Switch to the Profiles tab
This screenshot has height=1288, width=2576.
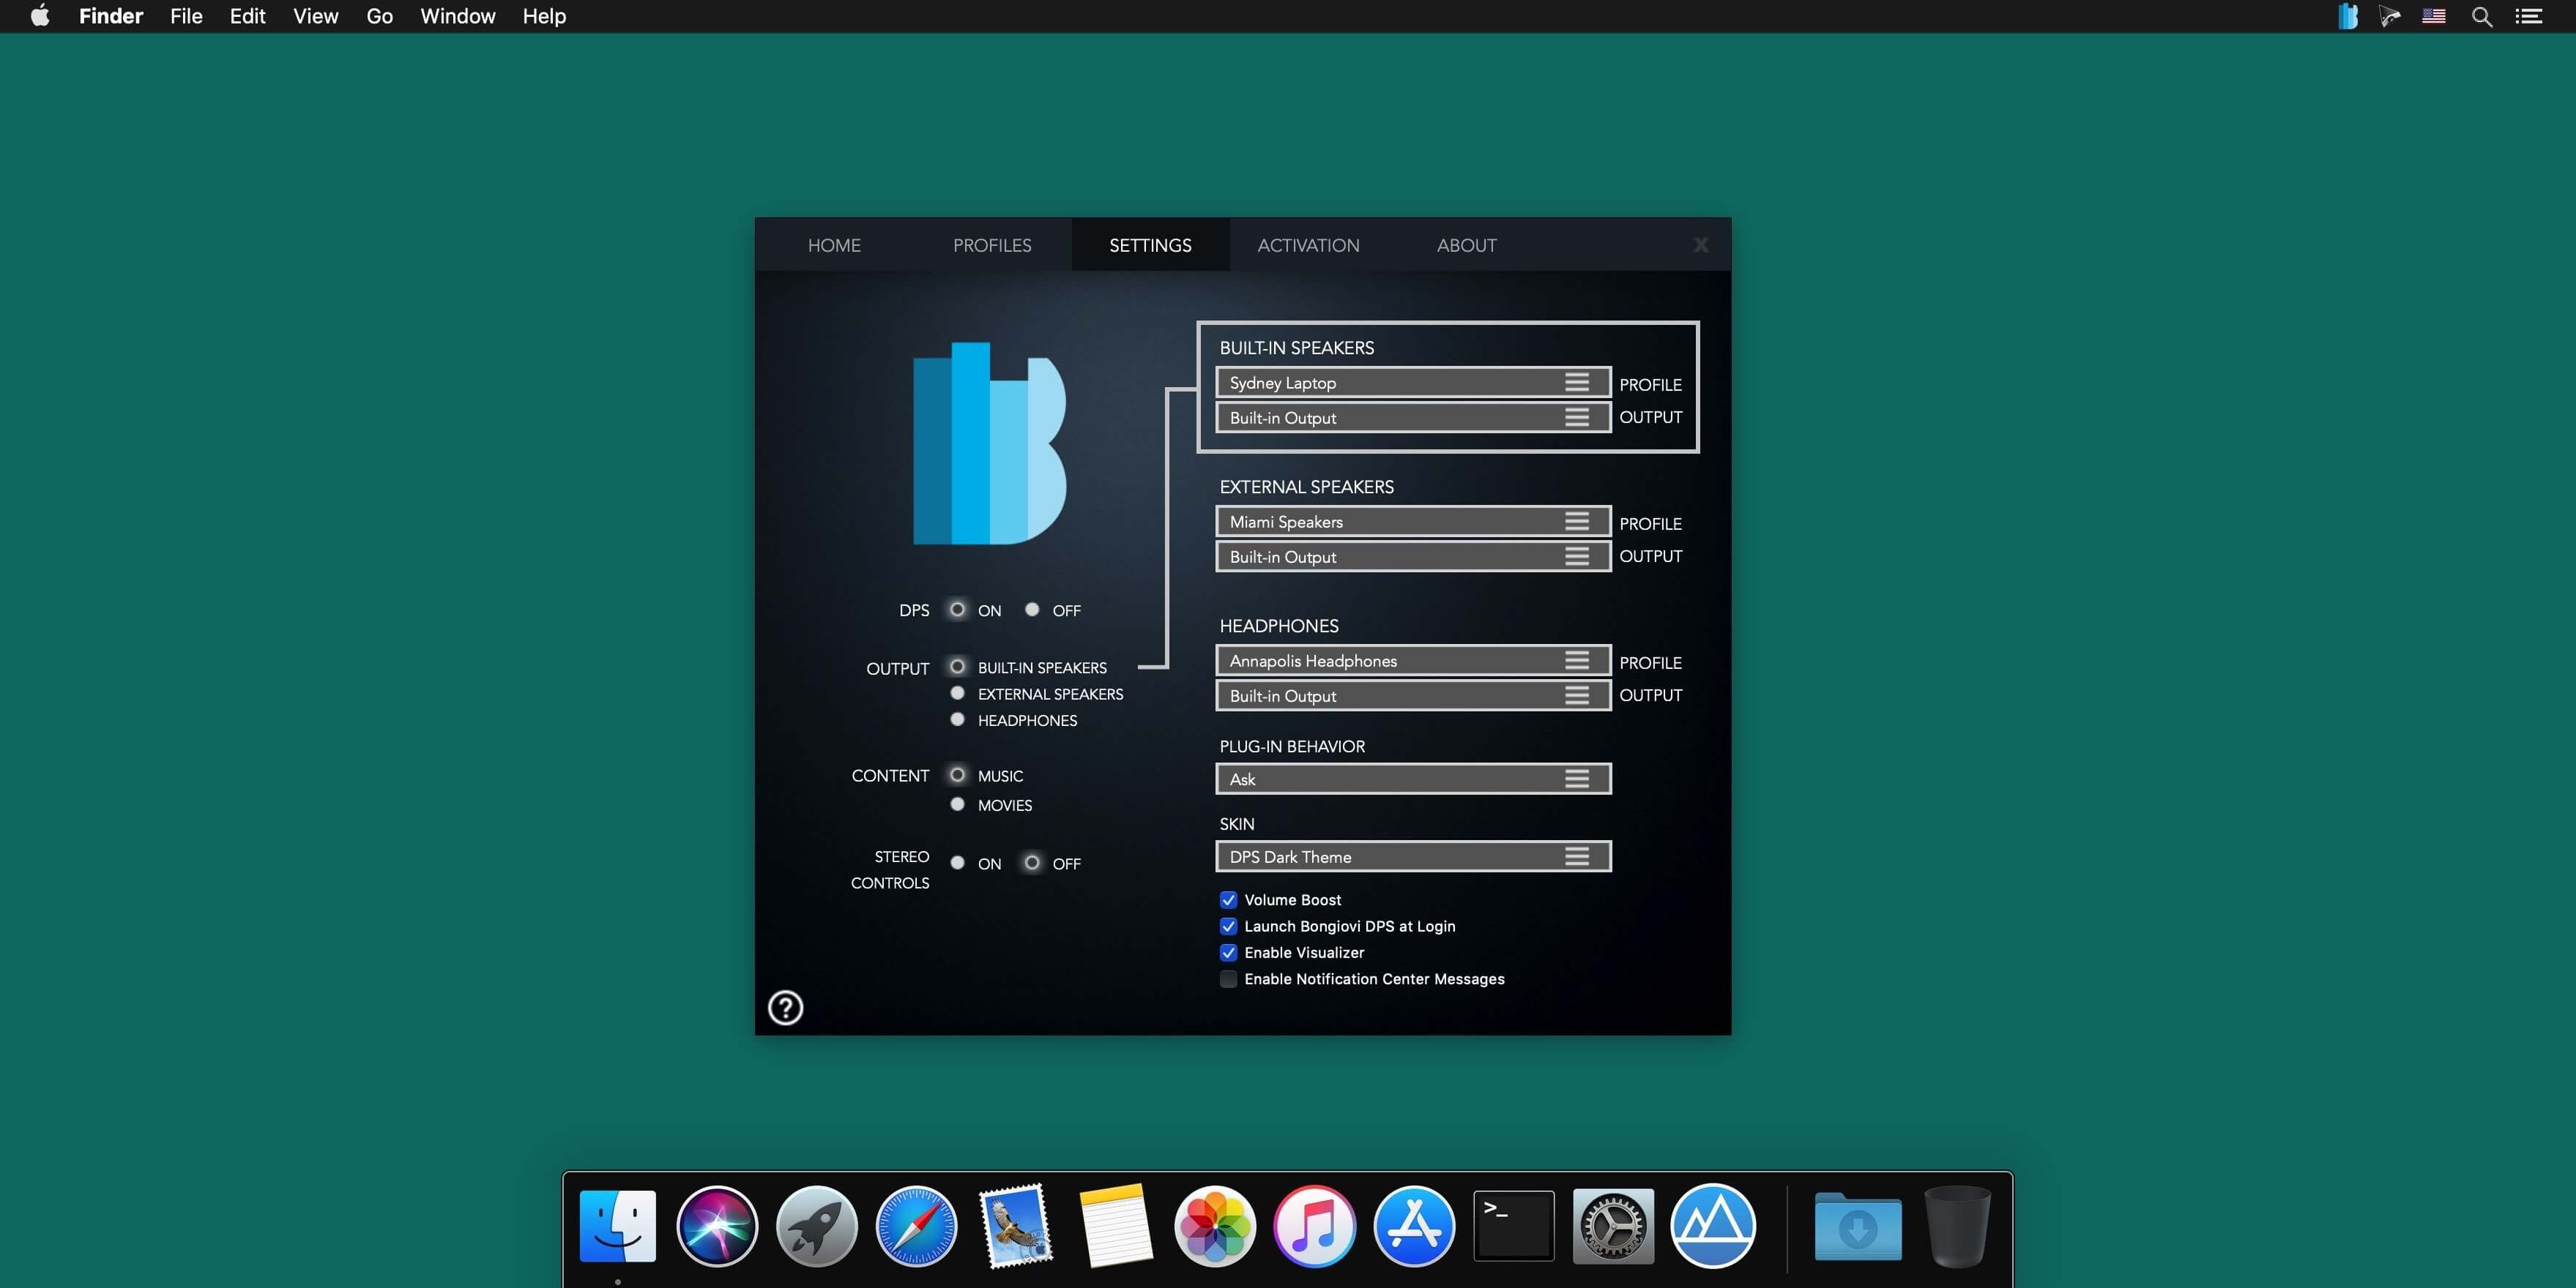pos(991,245)
